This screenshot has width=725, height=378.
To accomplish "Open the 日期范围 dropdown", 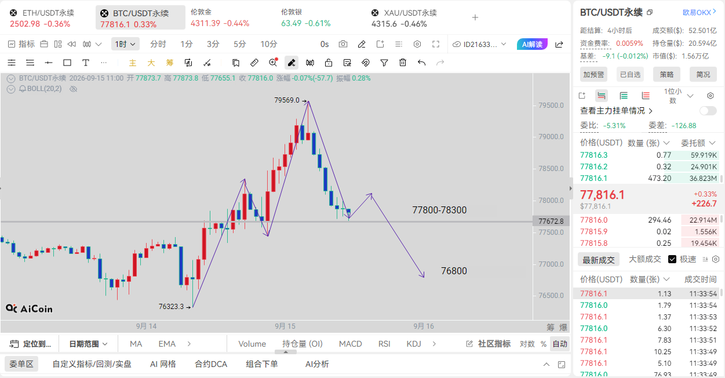I will [89, 344].
